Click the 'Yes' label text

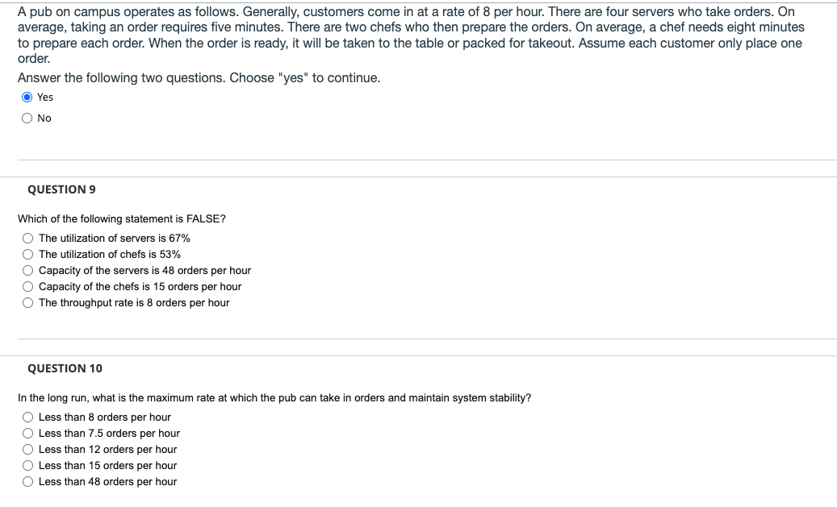45,97
